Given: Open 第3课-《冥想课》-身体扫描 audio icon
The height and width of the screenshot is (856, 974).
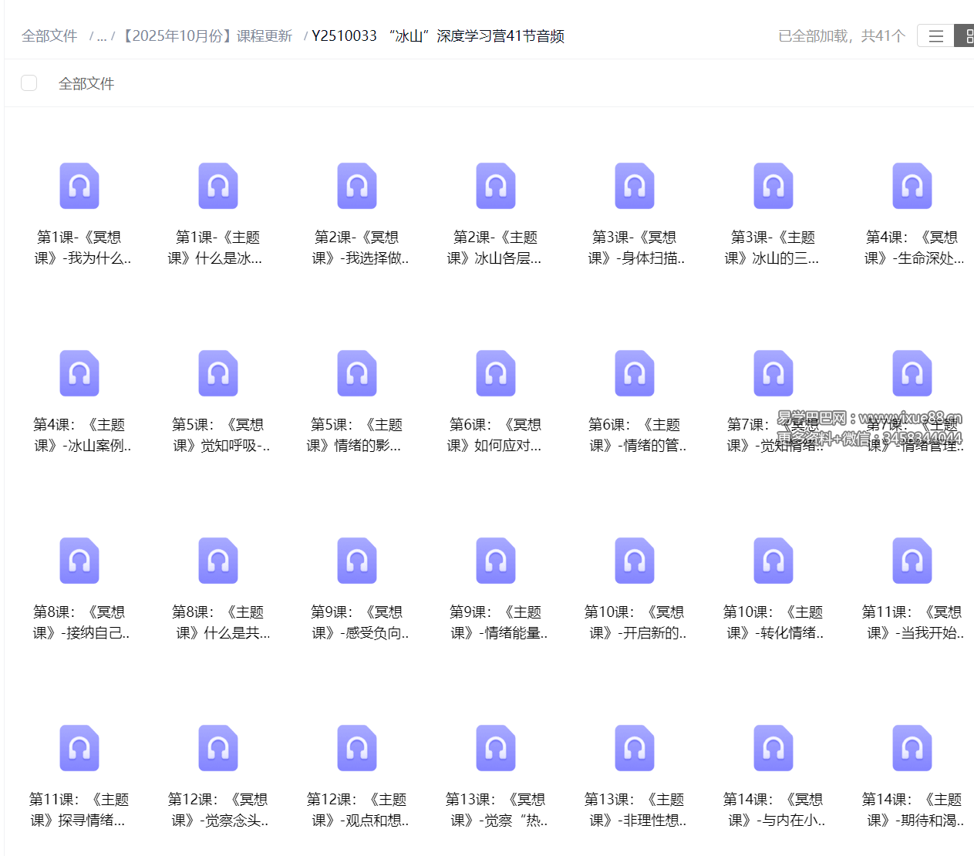Looking at the screenshot, I should click(x=635, y=186).
